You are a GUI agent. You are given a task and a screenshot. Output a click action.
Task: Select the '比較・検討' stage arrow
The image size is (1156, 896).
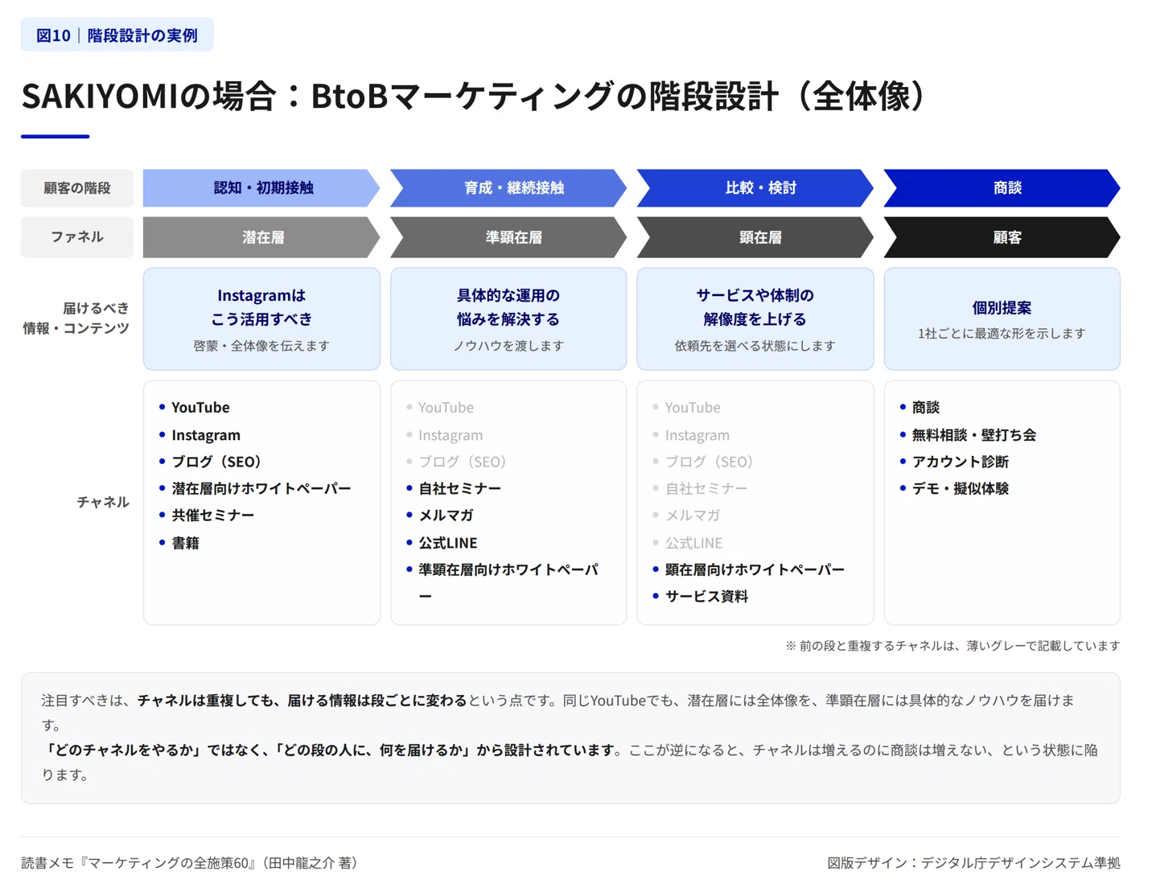click(755, 188)
